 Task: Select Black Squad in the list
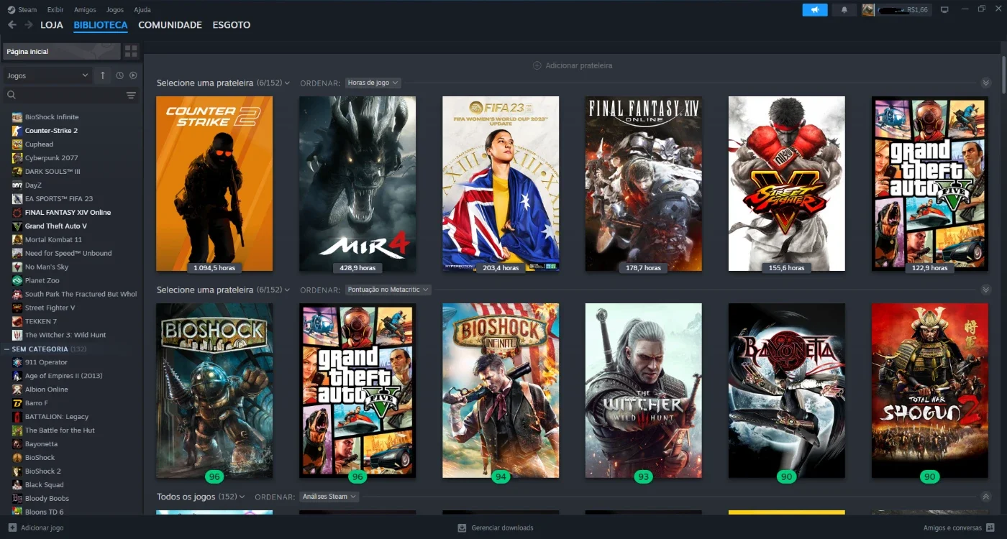point(45,485)
